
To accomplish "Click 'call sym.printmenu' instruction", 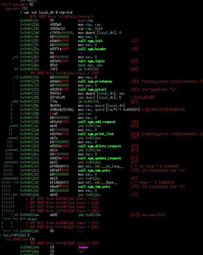I will pyautogui.click(x=95, y=81).
